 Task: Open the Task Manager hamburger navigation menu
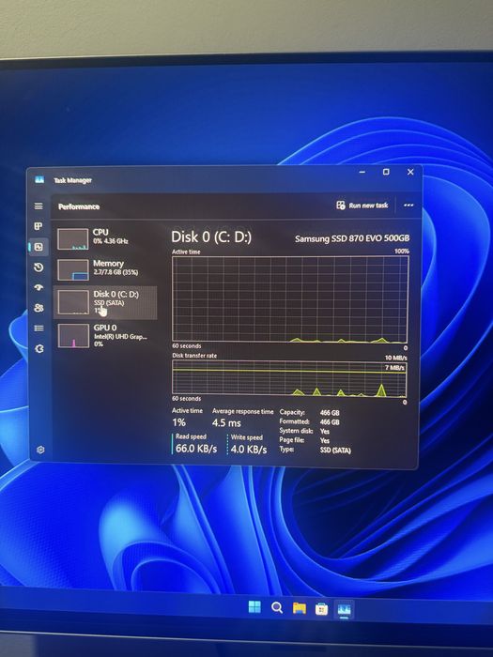point(39,206)
